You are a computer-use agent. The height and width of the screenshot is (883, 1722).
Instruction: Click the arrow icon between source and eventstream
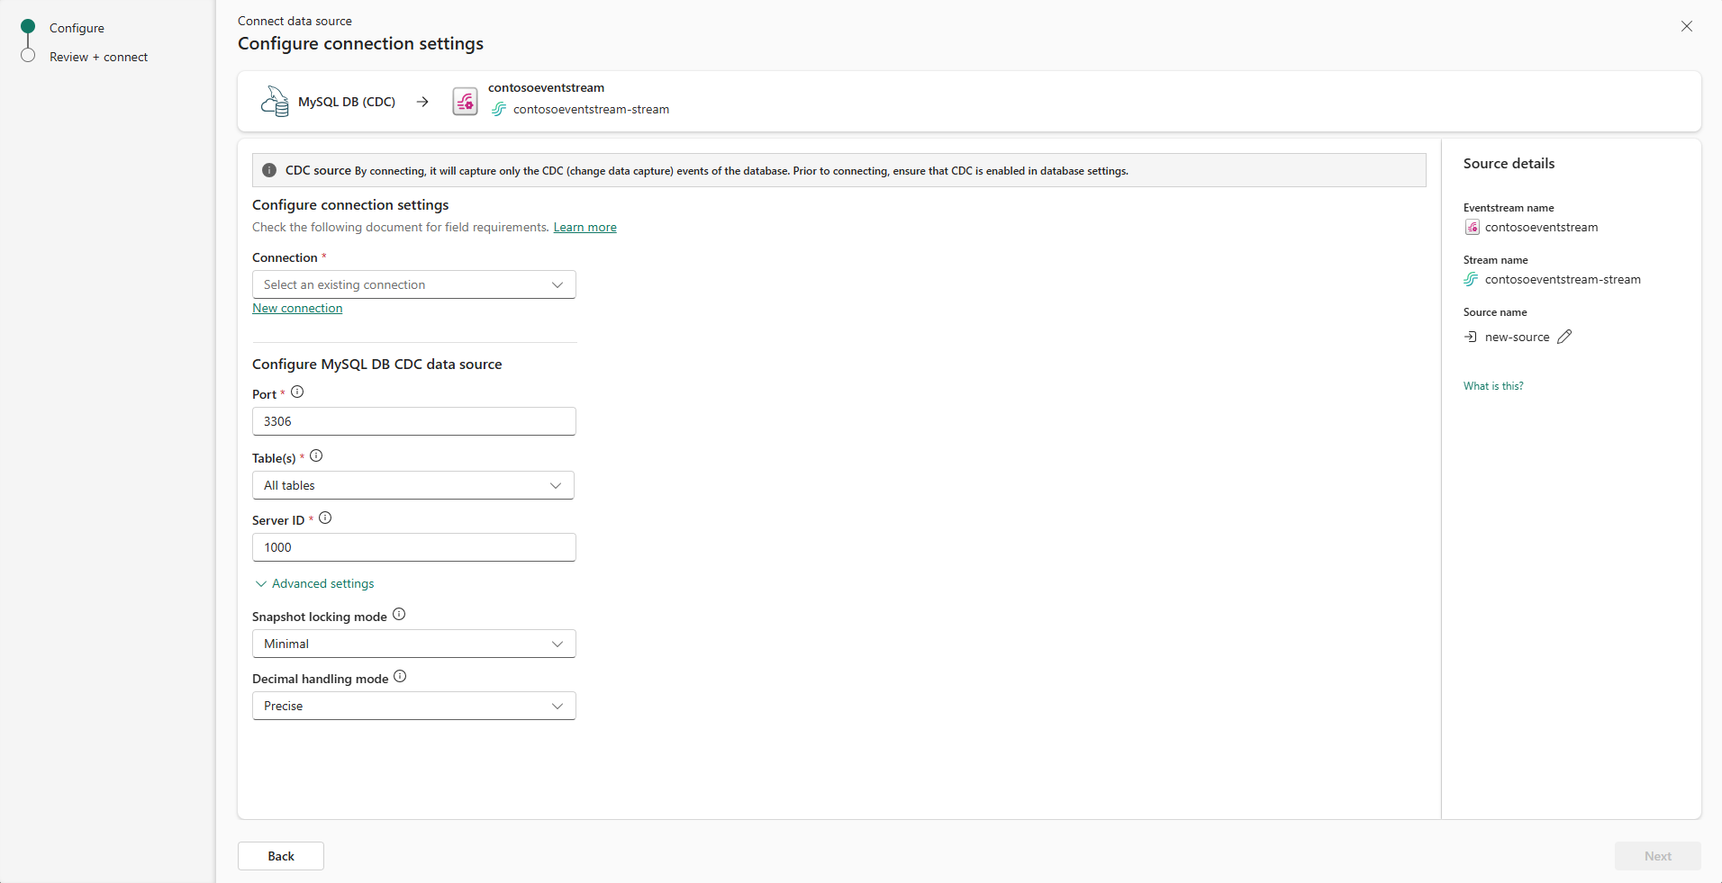(422, 102)
